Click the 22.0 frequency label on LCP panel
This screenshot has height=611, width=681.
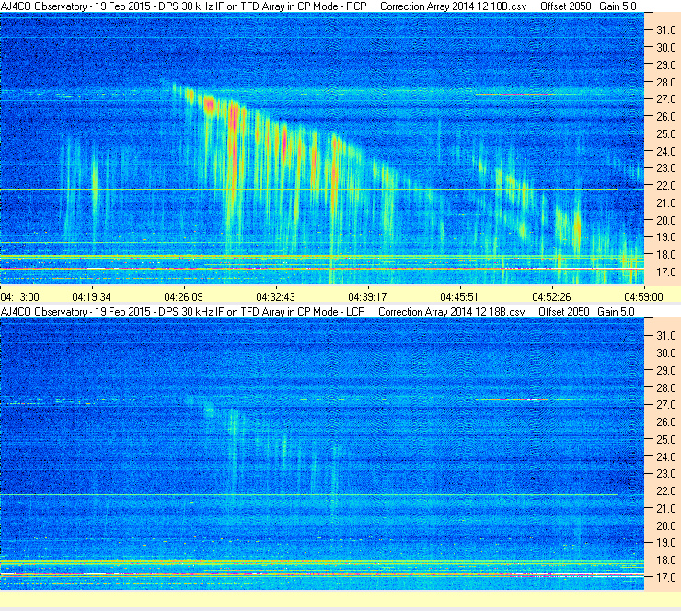666,491
